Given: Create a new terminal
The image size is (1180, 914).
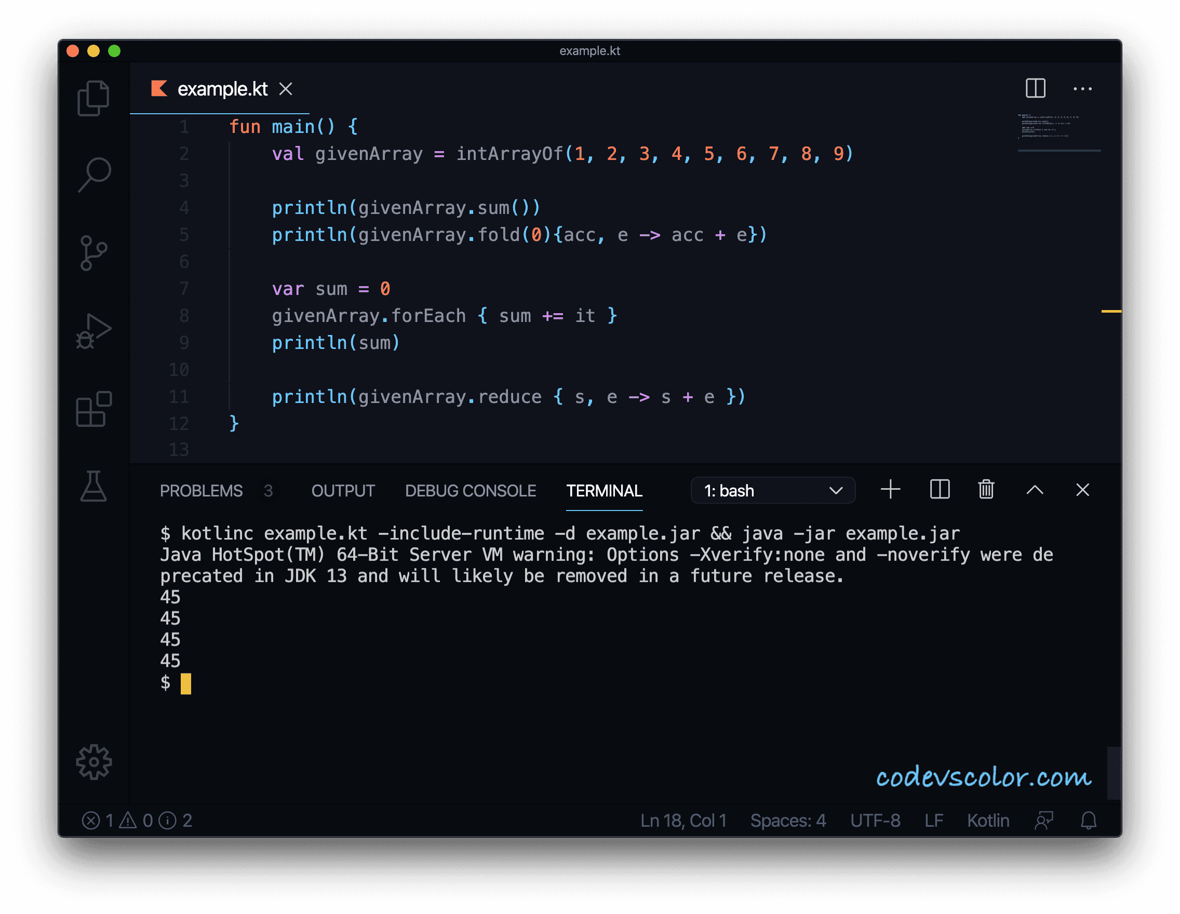Looking at the screenshot, I should point(890,490).
